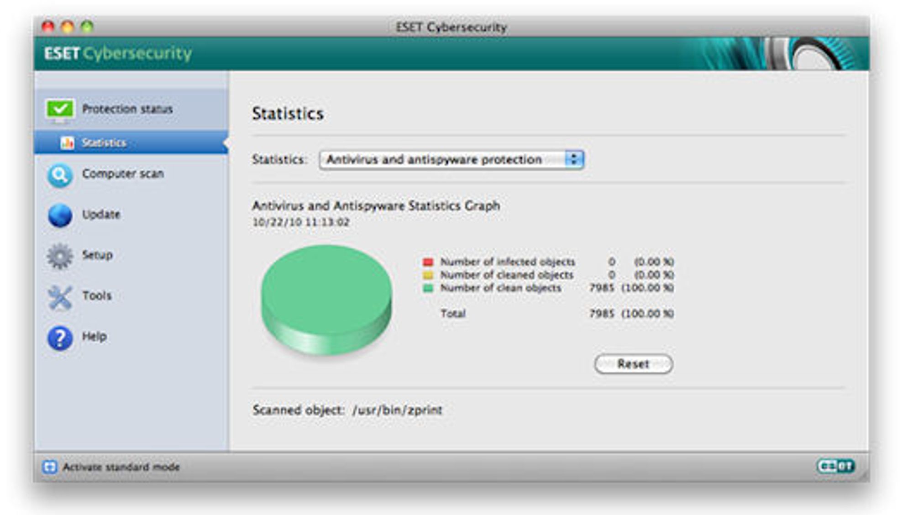Open the Help section
Screen dimensions: 913x515
pos(131,336)
